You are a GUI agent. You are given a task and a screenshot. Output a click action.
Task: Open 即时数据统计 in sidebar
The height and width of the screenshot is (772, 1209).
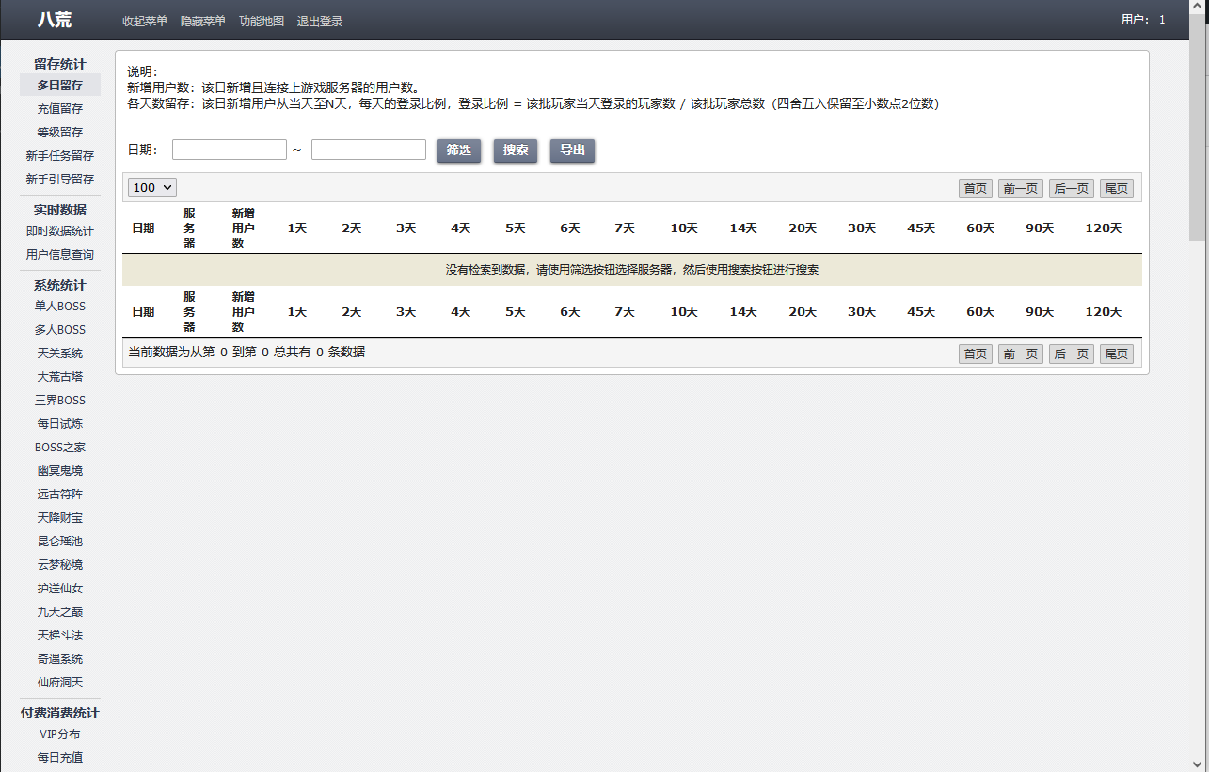point(60,230)
